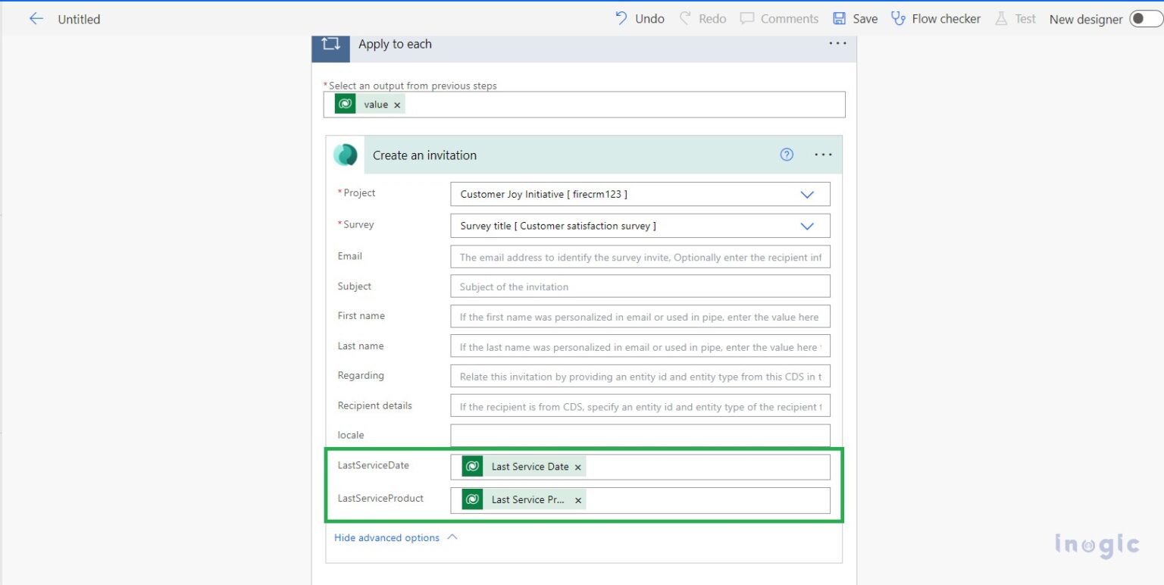Click the Create an invitation connector icon
Screen dimensions: 1164x585
[x=346, y=155]
